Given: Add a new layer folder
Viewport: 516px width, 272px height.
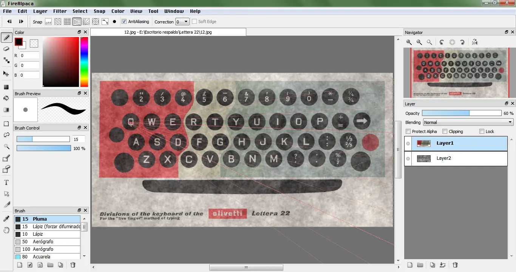Looking at the screenshot, I should [x=420, y=265].
